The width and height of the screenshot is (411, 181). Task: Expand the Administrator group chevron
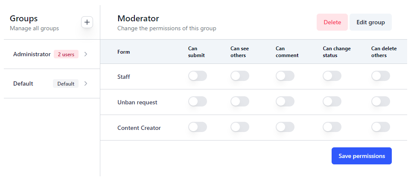click(86, 54)
